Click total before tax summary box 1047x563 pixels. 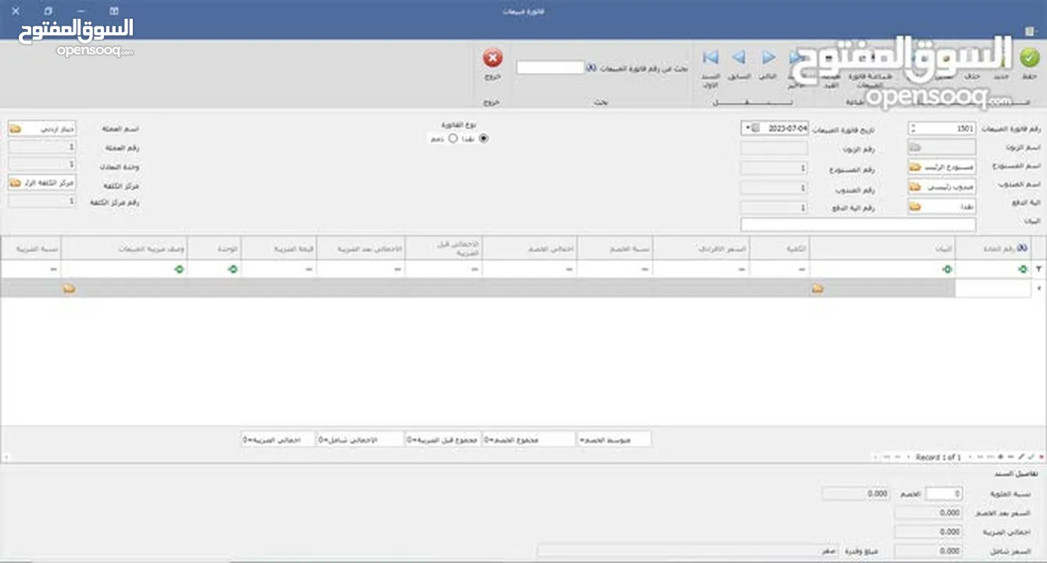coord(444,439)
